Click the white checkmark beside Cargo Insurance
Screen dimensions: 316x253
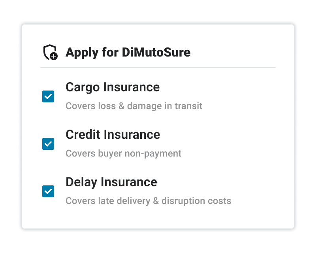point(48,96)
